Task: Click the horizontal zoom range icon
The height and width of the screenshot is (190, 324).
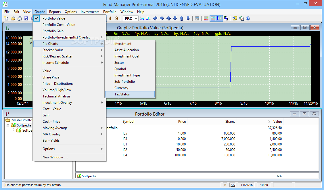Action: (142, 18)
